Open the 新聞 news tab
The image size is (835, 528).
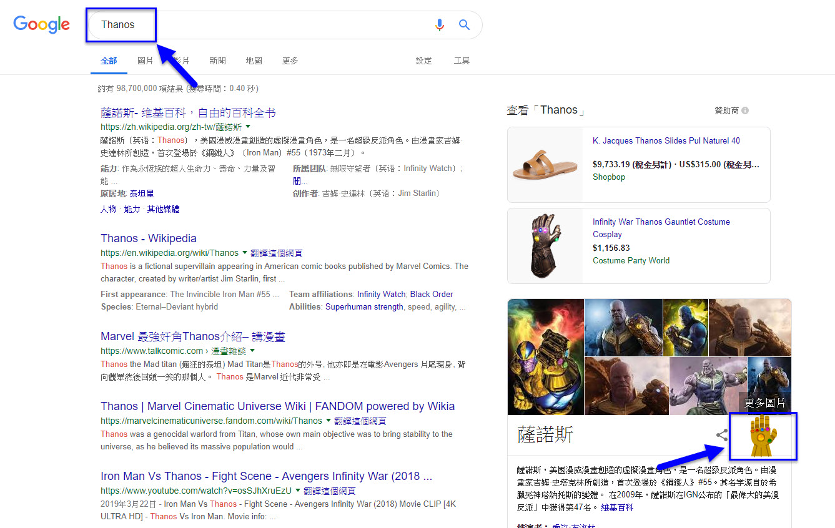[218, 61]
